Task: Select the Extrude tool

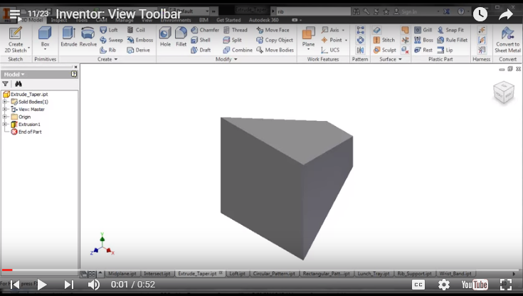Action: click(69, 37)
